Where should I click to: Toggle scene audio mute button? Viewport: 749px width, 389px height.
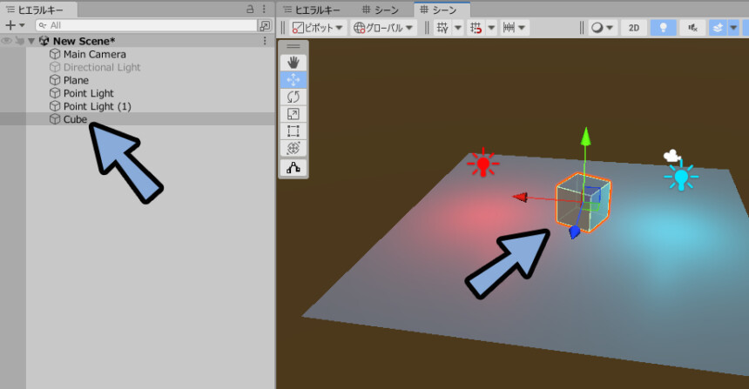(x=692, y=28)
